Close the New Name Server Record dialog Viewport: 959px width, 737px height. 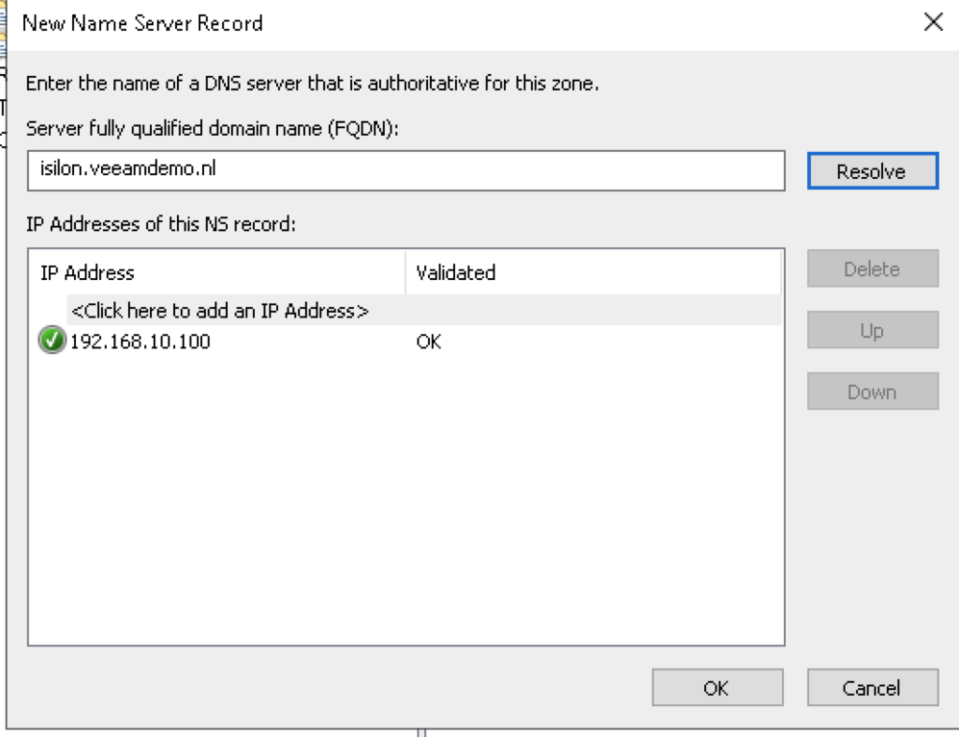[x=933, y=22]
